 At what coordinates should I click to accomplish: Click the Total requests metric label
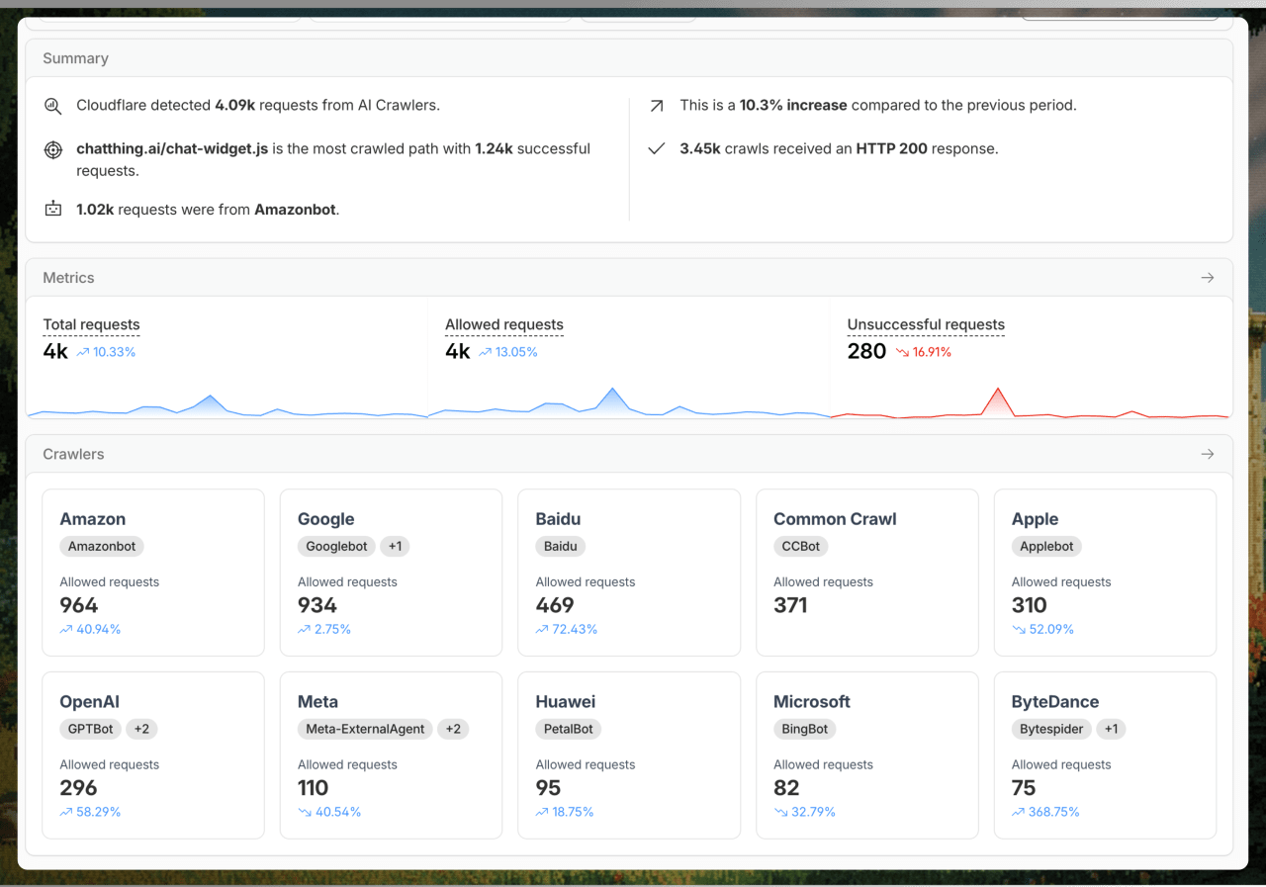click(91, 324)
